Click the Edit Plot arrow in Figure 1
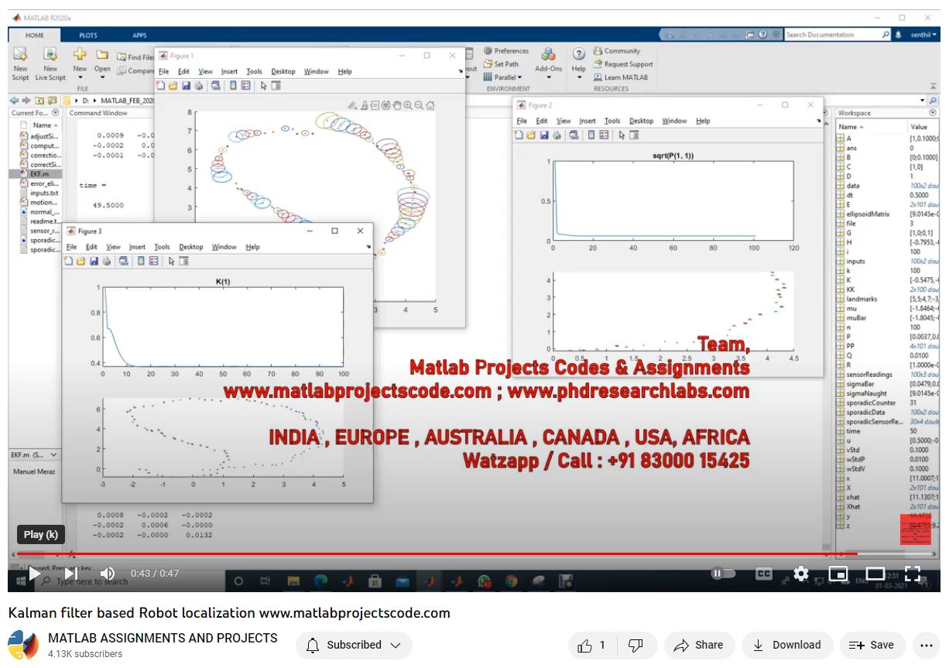Image resolution: width=949 pixels, height=668 pixels. coord(263,85)
